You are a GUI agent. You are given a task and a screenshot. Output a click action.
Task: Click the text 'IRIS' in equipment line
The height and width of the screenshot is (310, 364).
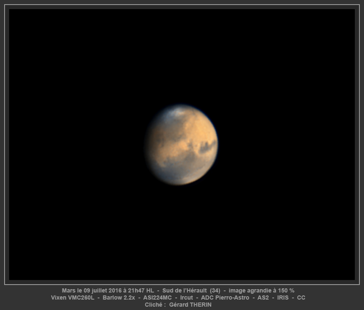click(283, 297)
